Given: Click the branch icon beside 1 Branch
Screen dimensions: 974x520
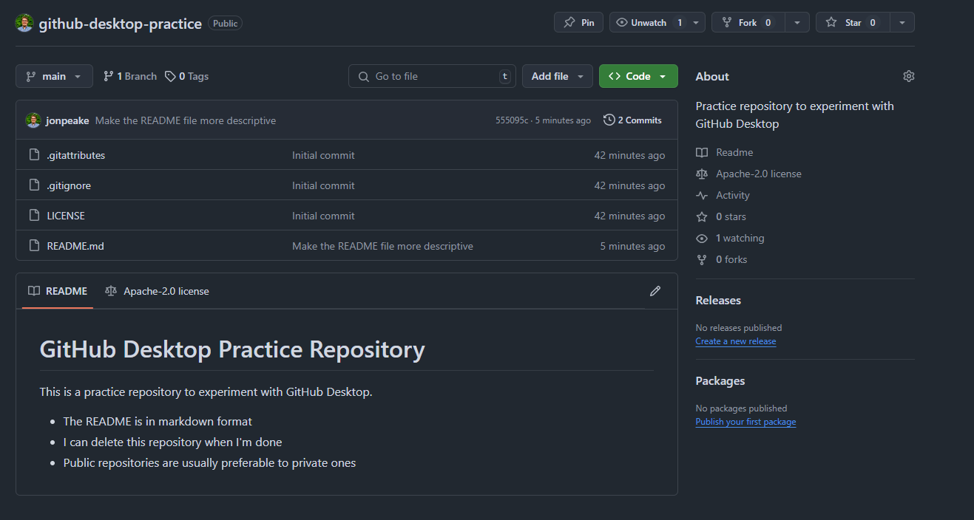Looking at the screenshot, I should [109, 76].
